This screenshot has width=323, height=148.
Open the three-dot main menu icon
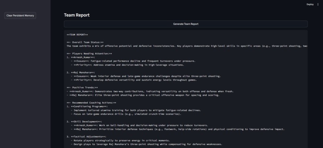(318, 4)
